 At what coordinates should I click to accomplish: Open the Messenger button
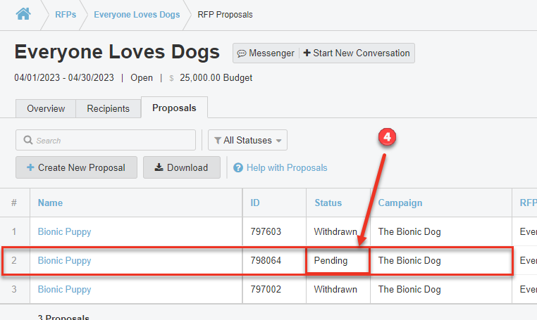[x=266, y=53]
